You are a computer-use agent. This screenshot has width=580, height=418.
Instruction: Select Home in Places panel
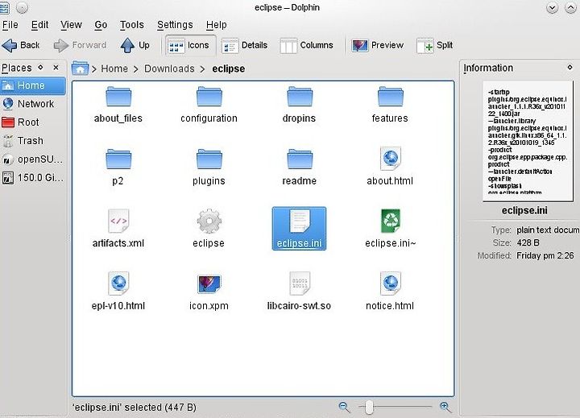point(33,85)
